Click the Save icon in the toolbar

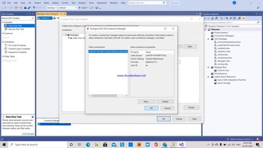coord(25,8)
